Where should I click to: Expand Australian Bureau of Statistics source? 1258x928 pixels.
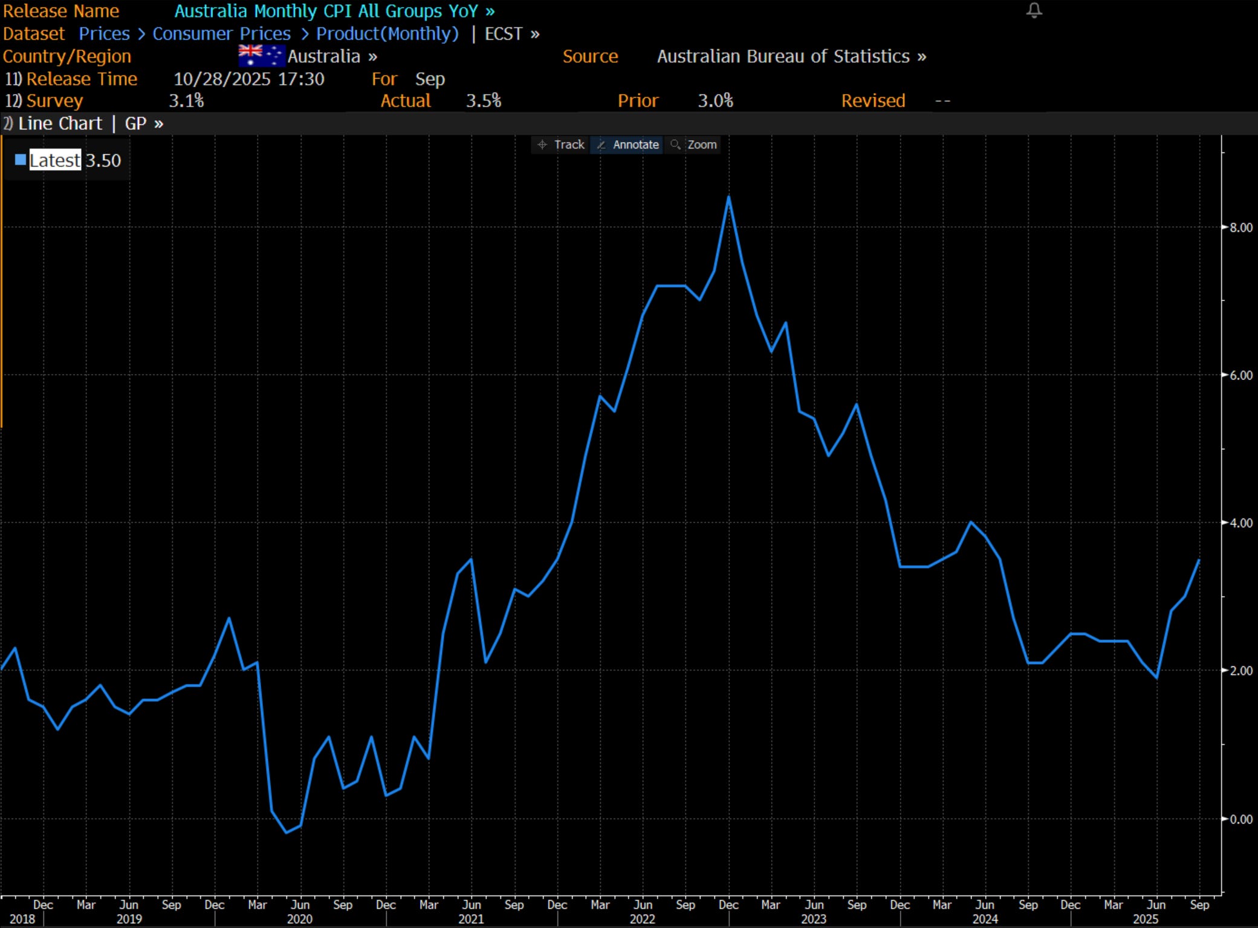click(791, 56)
